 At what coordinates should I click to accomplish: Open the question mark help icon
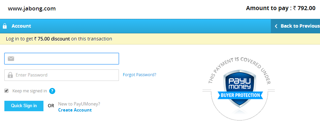52,91
